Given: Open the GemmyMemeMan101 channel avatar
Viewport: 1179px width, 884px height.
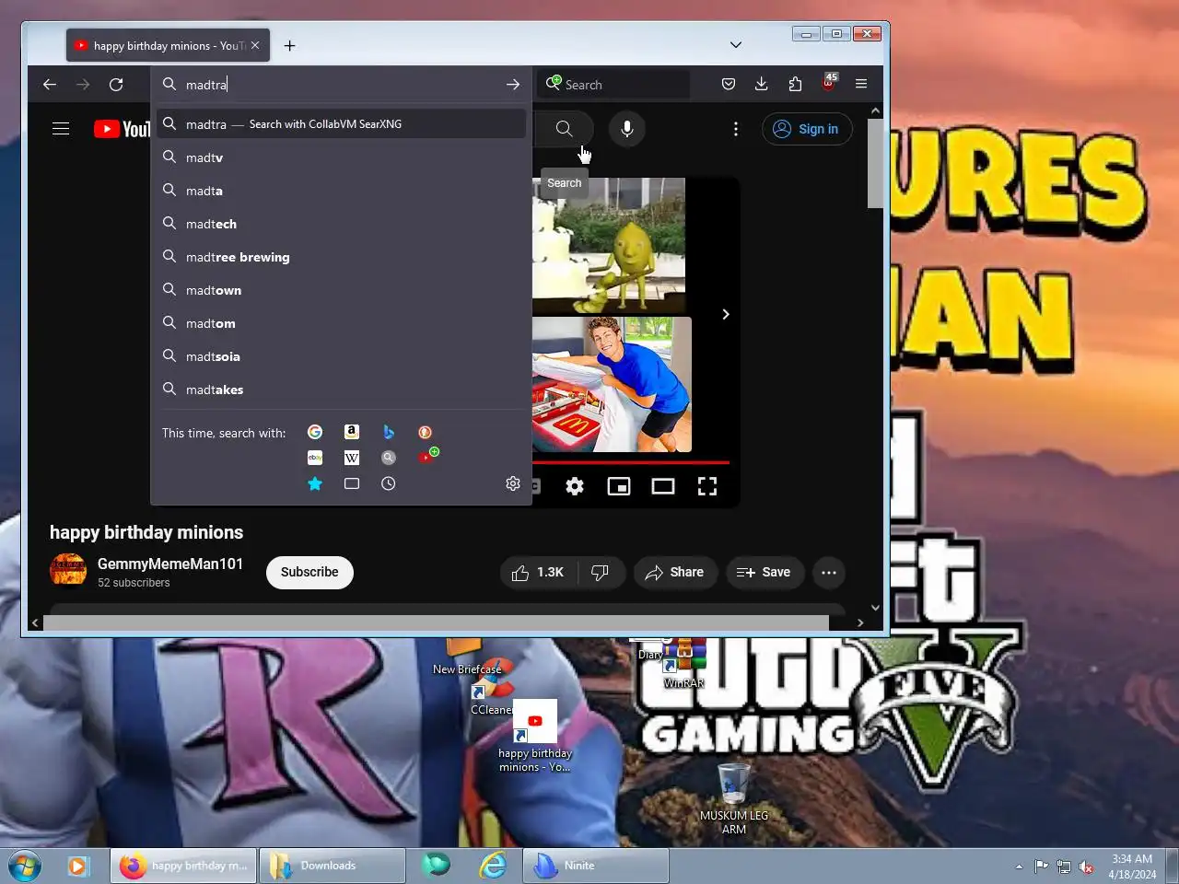Looking at the screenshot, I should pyautogui.click(x=68, y=570).
